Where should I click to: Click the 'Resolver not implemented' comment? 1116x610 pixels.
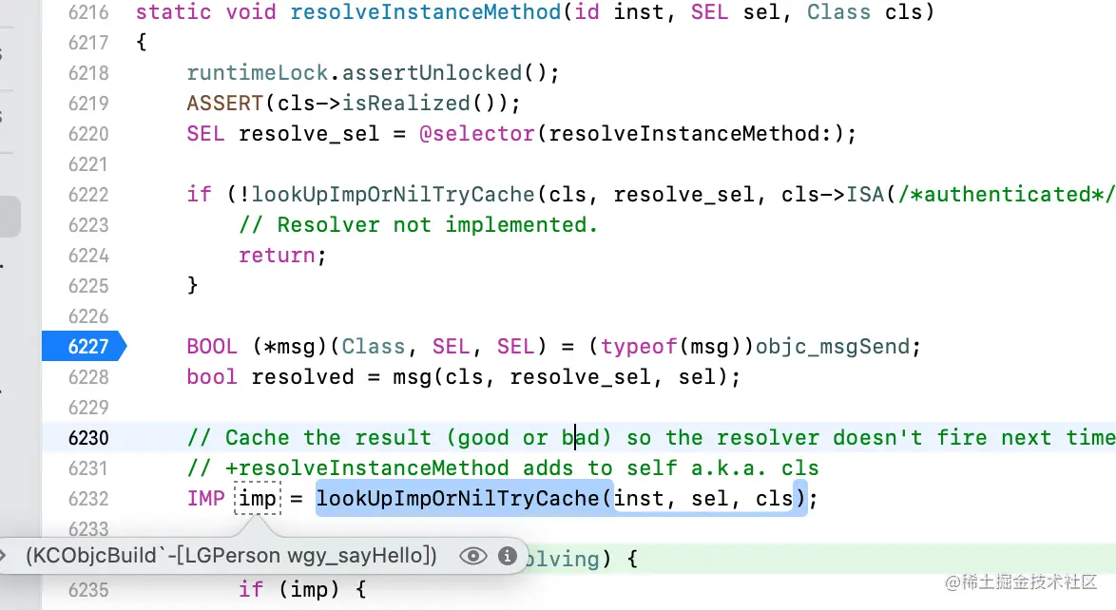click(x=418, y=225)
